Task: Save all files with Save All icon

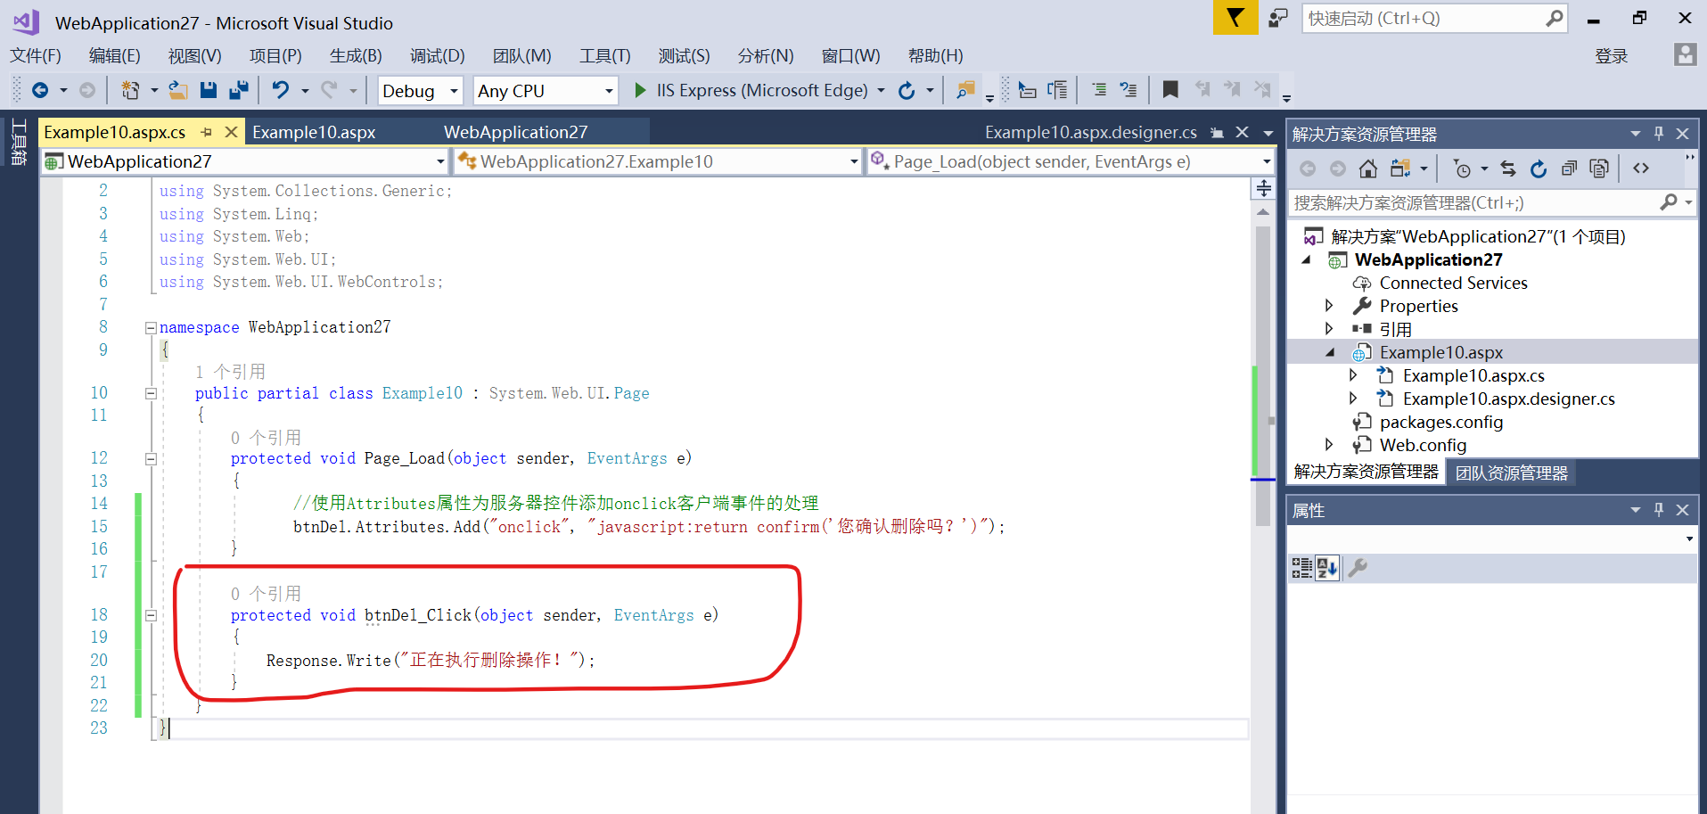Action: [239, 89]
